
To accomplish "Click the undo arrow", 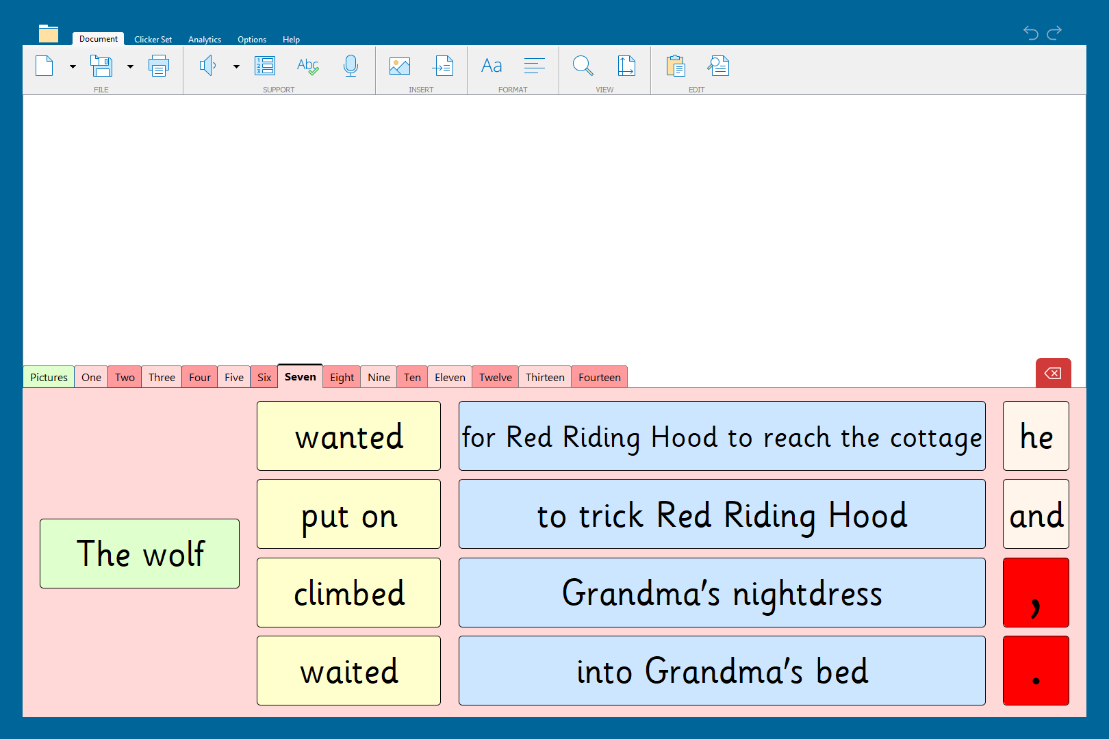I will coord(1030,33).
